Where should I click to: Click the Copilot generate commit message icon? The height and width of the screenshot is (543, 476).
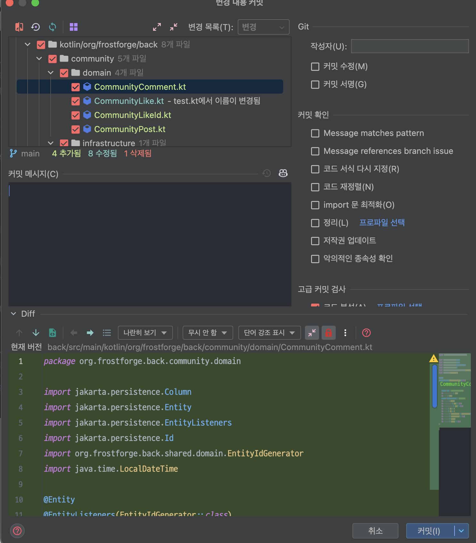(283, 173)
